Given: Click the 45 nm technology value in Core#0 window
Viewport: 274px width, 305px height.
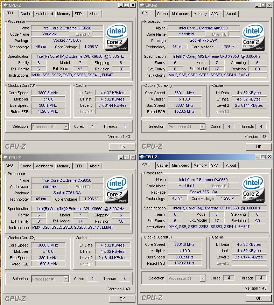Looking at the screenshot, I should coord(41,47).
